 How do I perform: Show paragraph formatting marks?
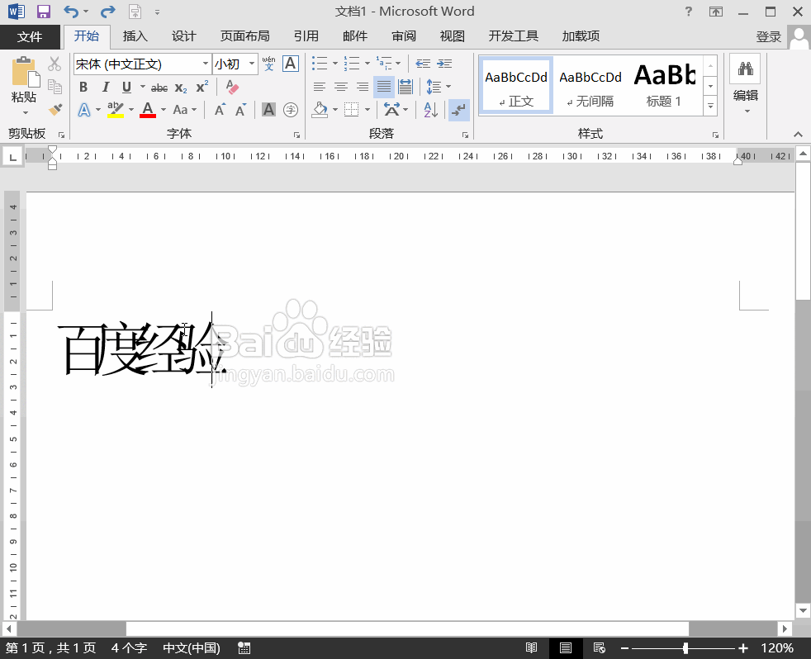[459, 109]
